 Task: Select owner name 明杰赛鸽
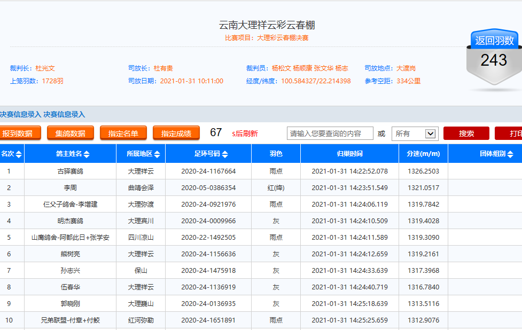[x=70, y=221]
